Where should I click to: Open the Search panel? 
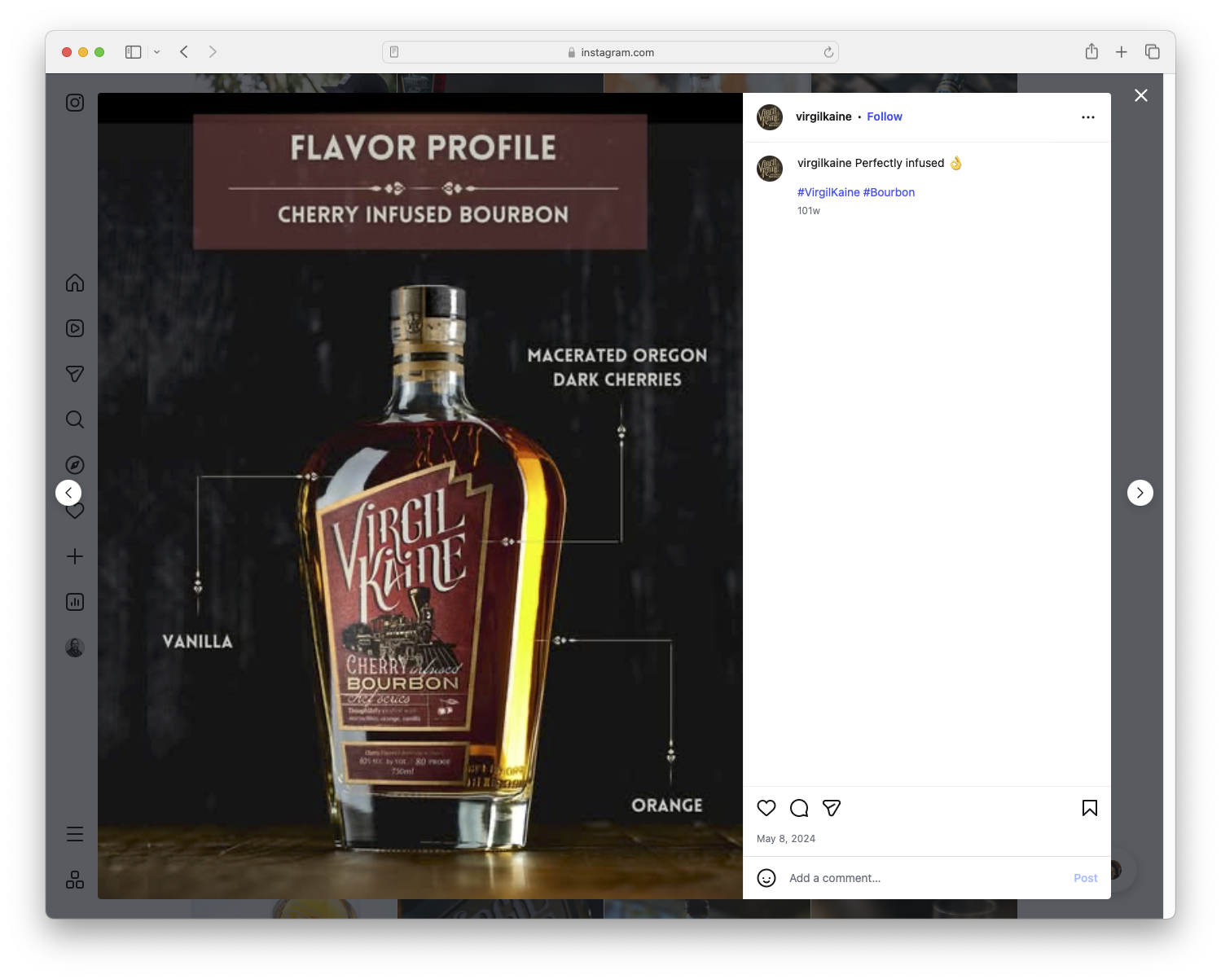(x=74, y=419)
